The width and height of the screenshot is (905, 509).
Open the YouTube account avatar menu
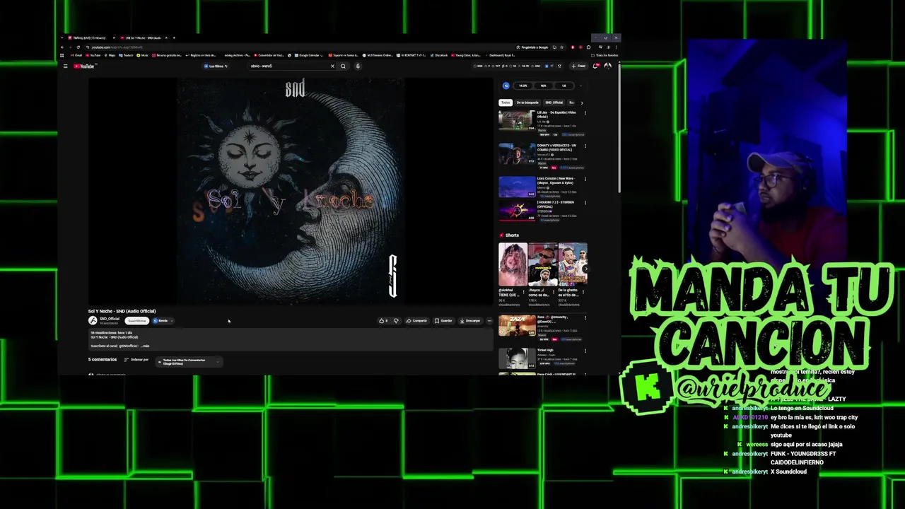[x=607, y=66]
